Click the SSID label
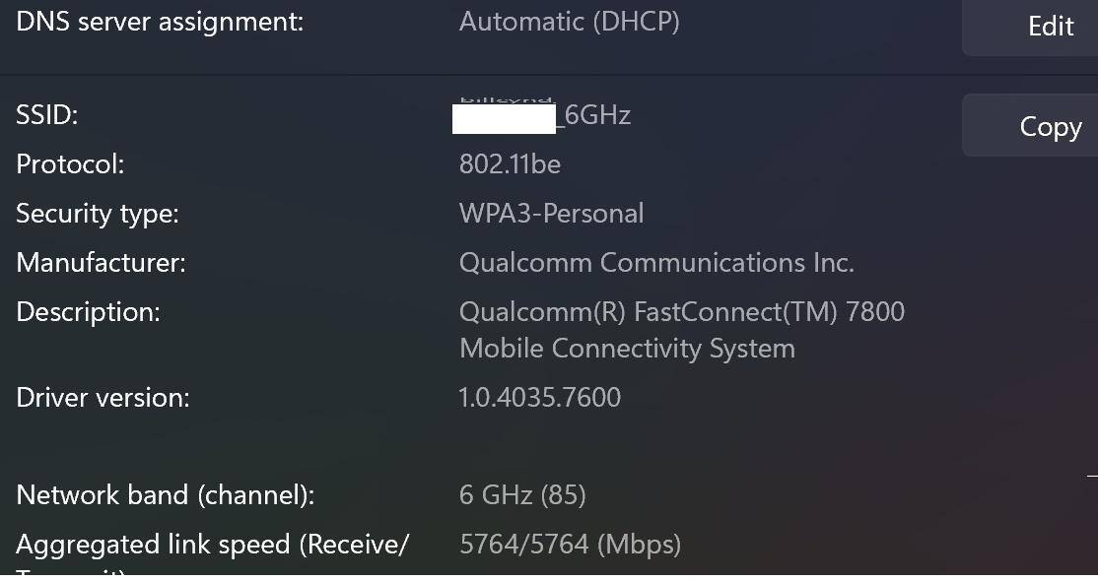Viewport: 1098px width, 581px height. 47,115
